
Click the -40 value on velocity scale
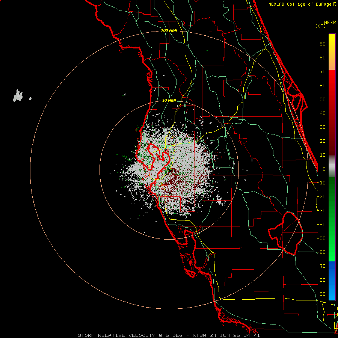click(321, 225)
